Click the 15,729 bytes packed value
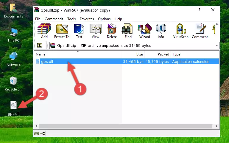 (x=157, y=61)
